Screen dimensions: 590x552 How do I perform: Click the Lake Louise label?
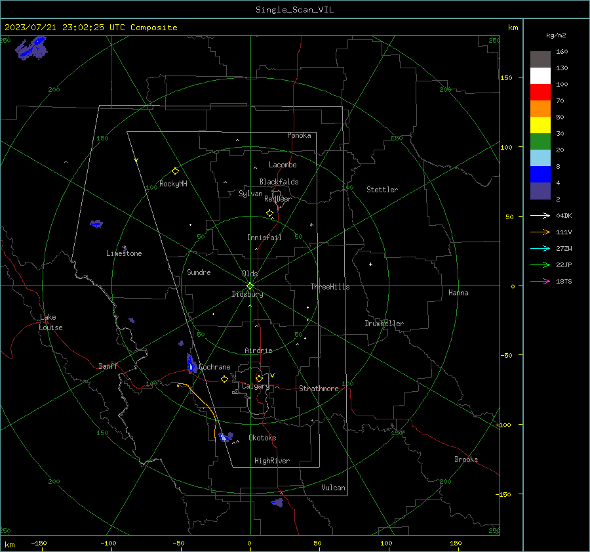pyautogui.click(x=50, y=322)
